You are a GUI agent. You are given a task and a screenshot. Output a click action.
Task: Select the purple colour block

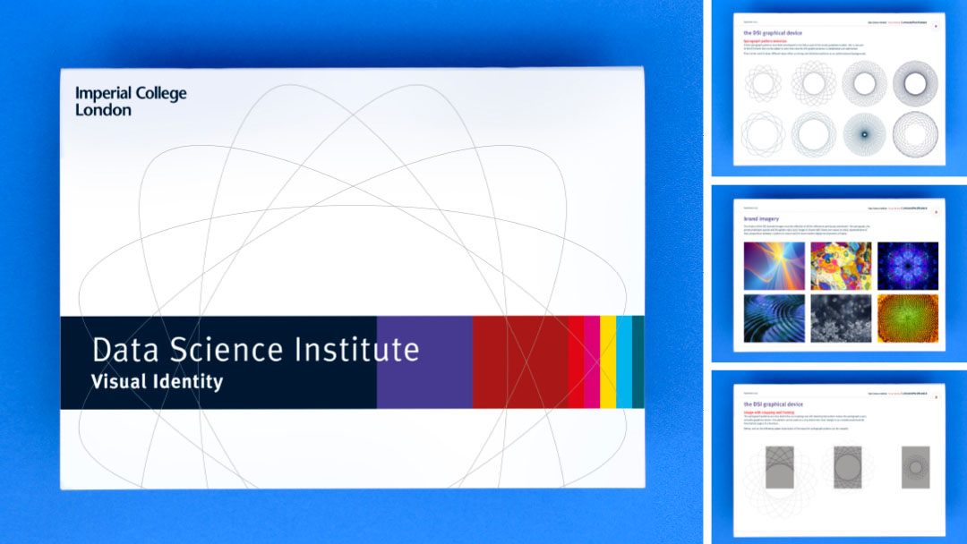(425, 362)
